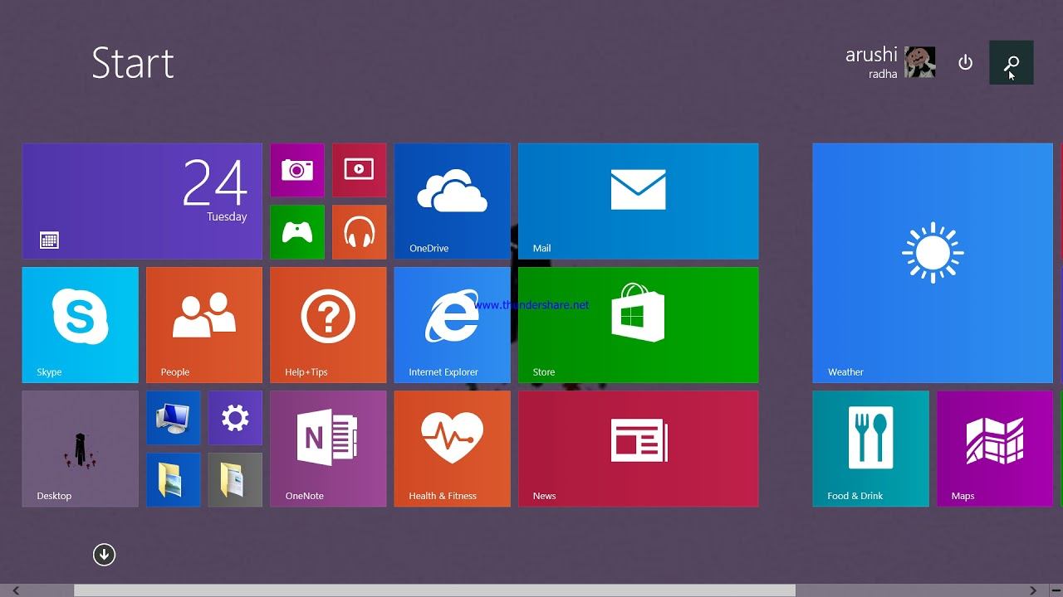Image resolution: width=1063 pixels, height=597 pixels.
Task: Open the Maps tile
Action: (995, 449)
